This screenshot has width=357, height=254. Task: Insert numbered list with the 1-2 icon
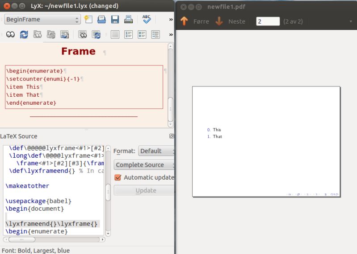point(128,34)
